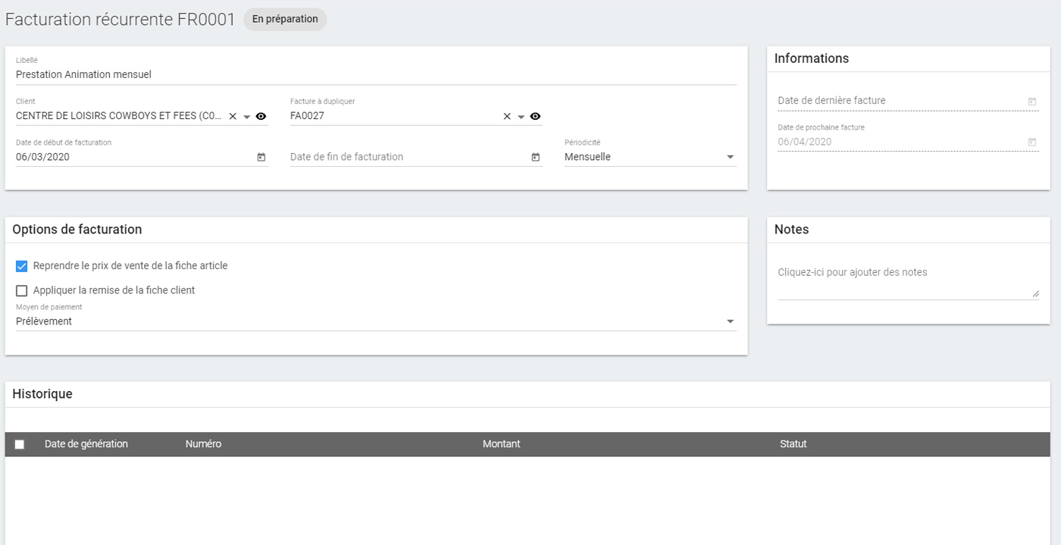Image resolution: width=1061 pixels, height=545 pixels.
Task: Open the Périodicité dropdown
Action: pos(730,156)
